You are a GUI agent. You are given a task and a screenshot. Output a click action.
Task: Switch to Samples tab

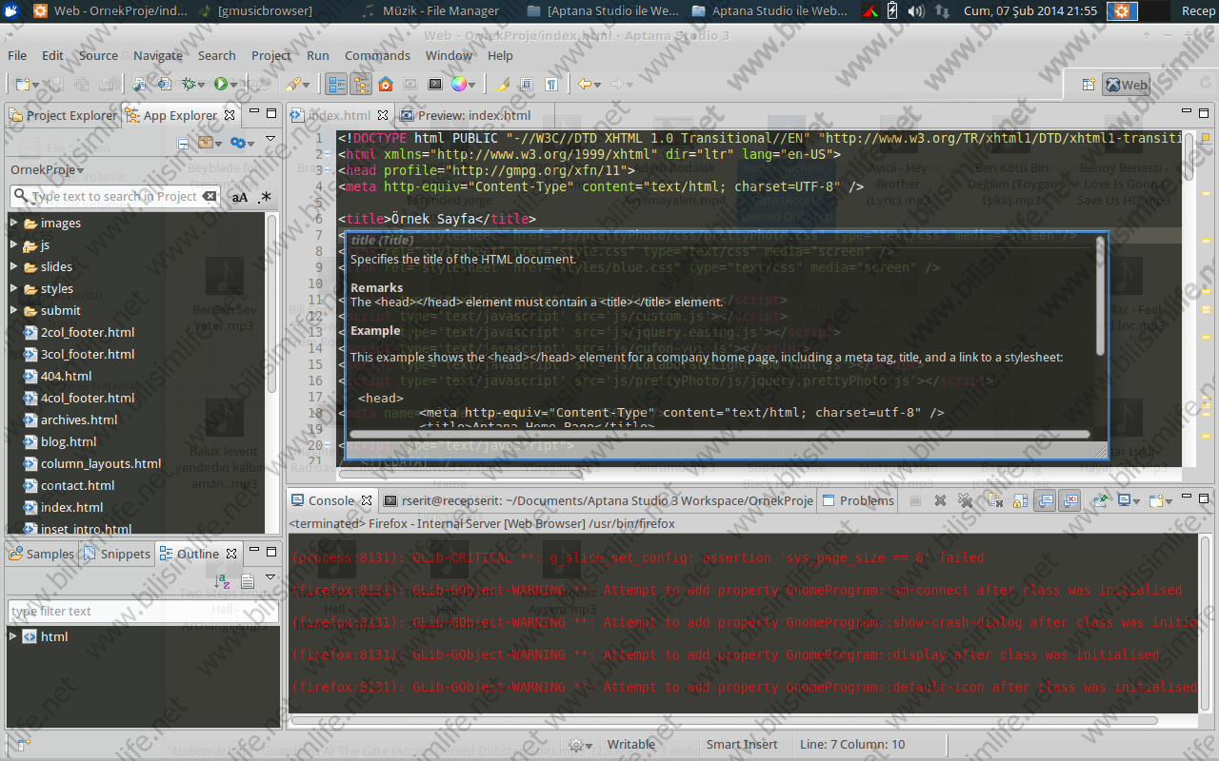pos(41,554)
